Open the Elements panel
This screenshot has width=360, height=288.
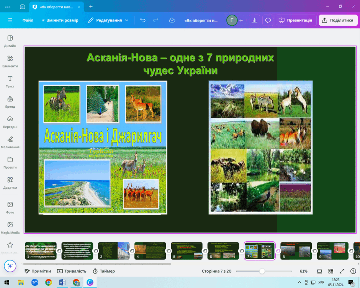[10, 61]
